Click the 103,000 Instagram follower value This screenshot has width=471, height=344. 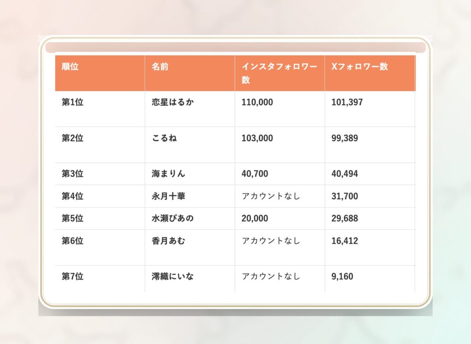(257, 138)
